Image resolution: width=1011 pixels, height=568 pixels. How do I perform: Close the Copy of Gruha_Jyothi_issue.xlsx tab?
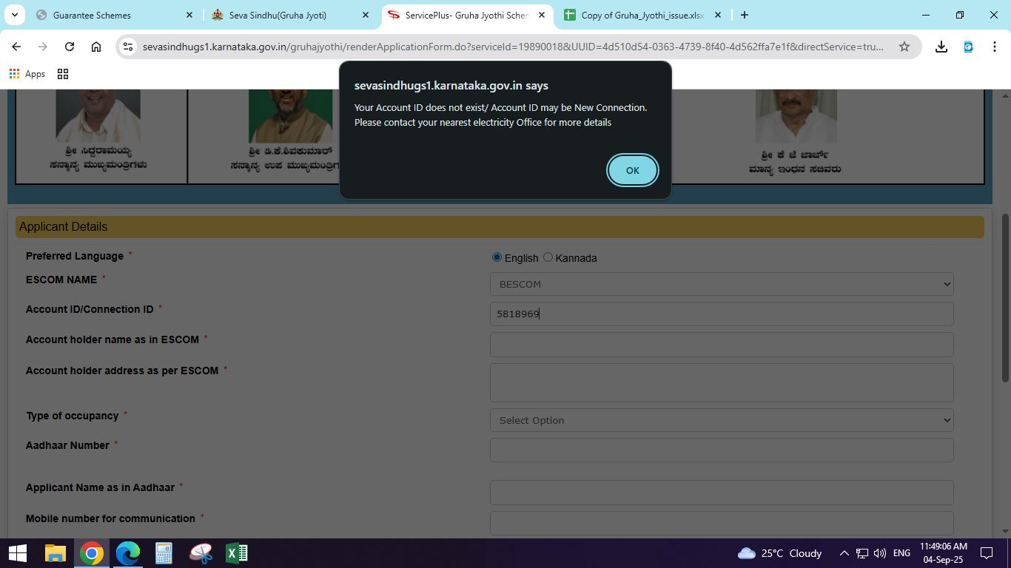(718, 15)
